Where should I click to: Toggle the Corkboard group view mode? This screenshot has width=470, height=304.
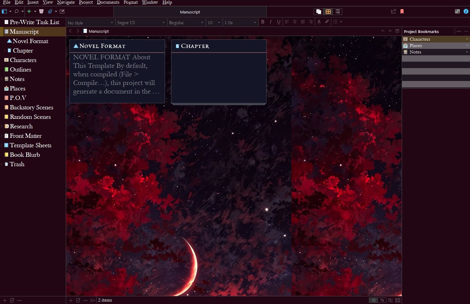(x=328, y=12)
